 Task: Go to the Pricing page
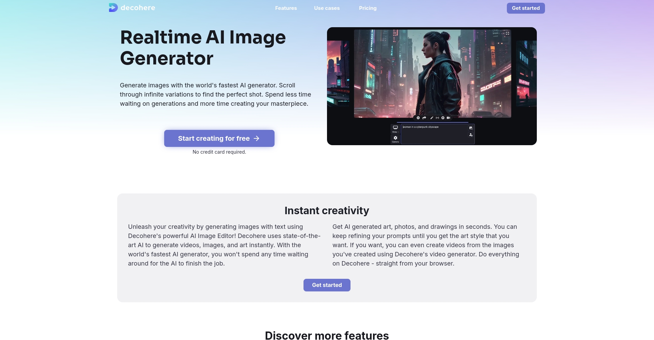pyautogui.click(x=368, y=8)
